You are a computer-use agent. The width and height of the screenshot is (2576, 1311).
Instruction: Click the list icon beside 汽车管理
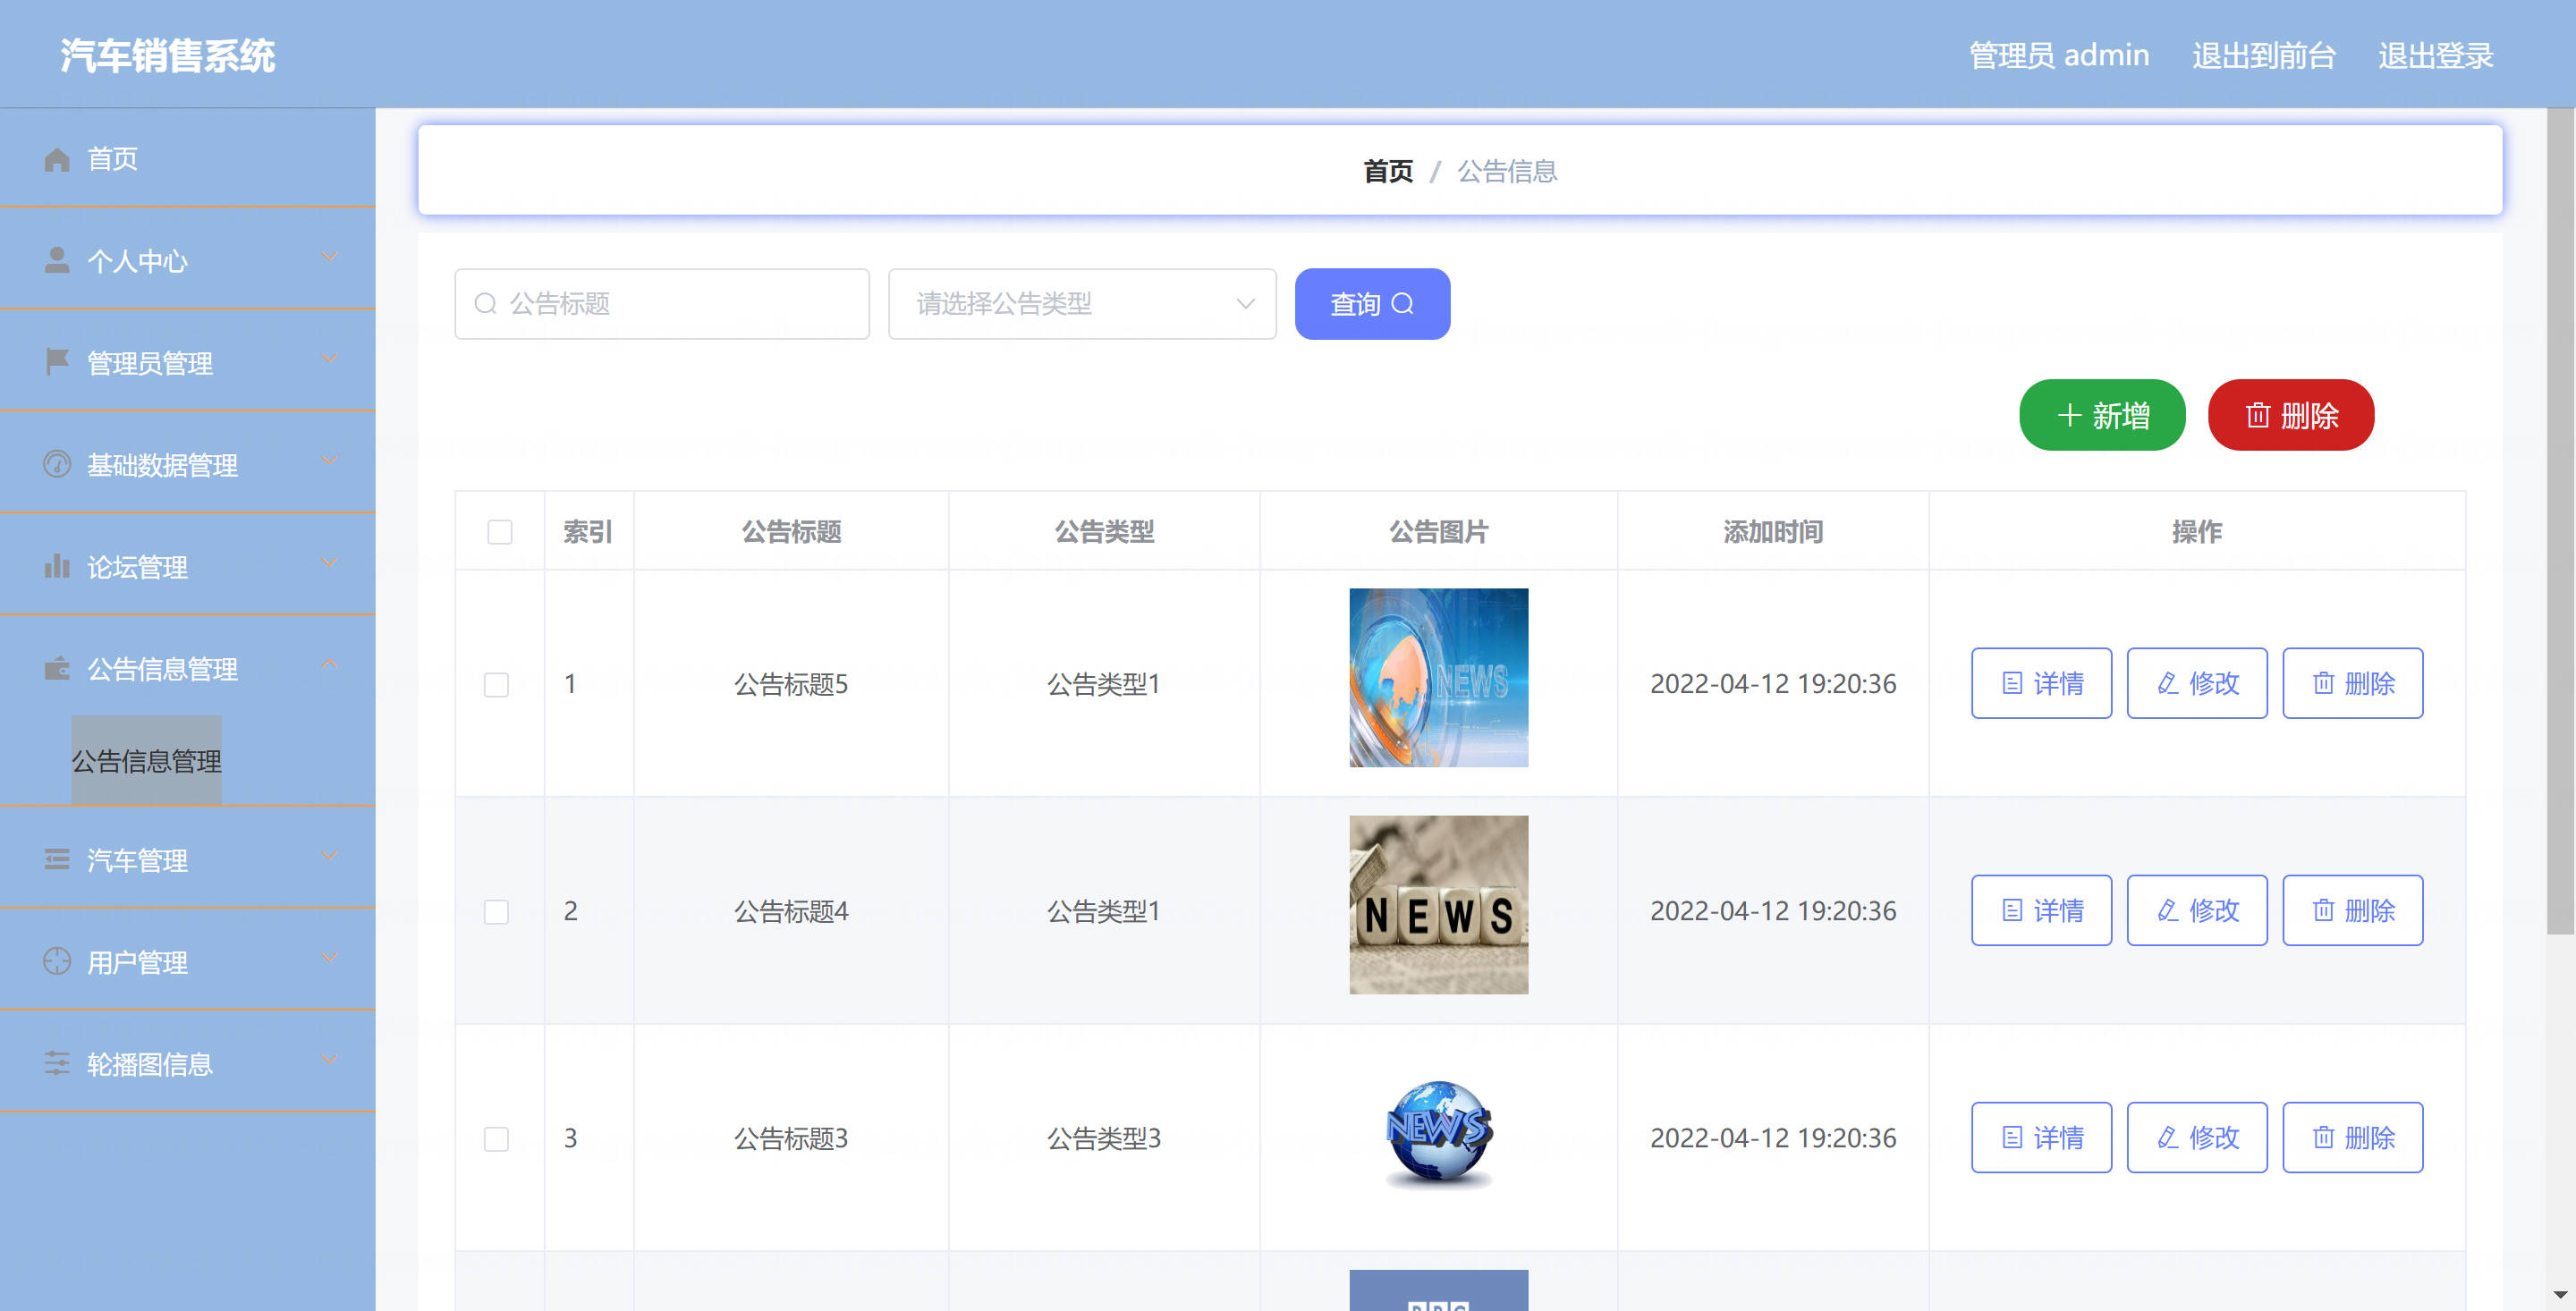[x=57, y=859]
